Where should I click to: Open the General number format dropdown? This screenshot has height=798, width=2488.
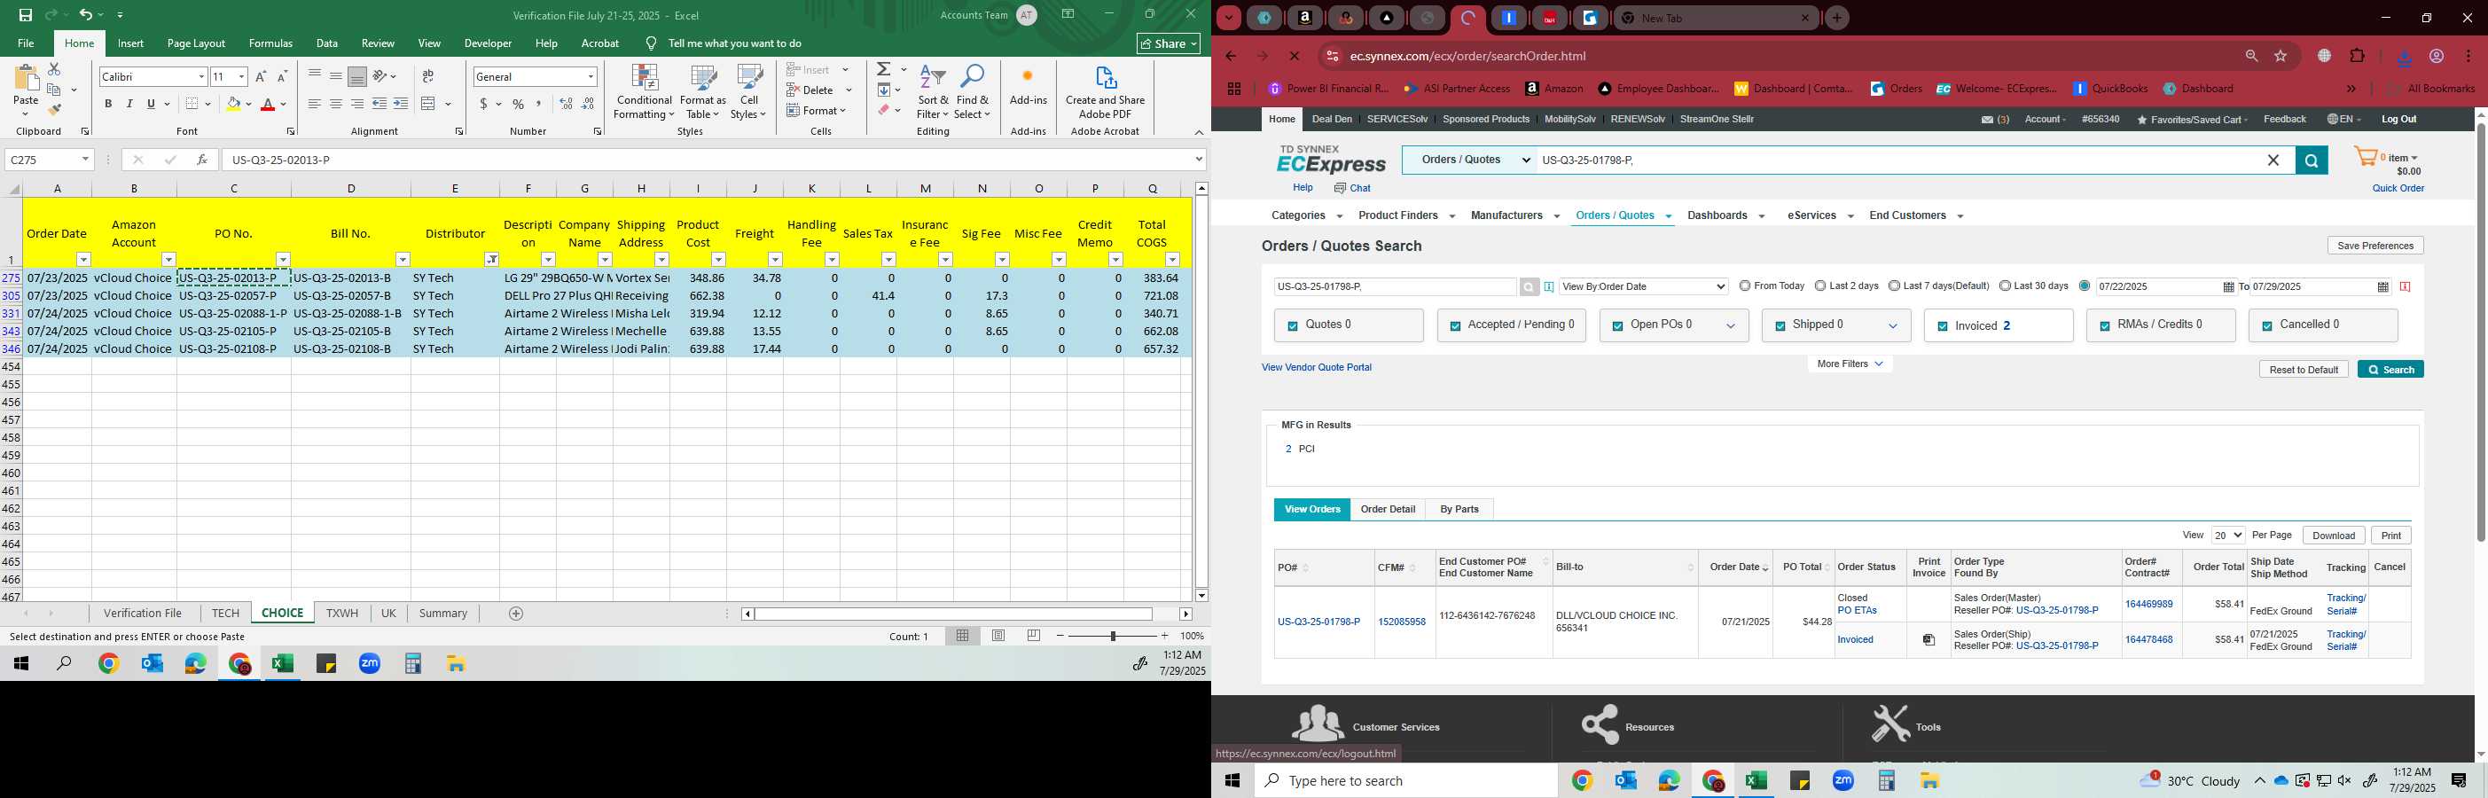591,76
